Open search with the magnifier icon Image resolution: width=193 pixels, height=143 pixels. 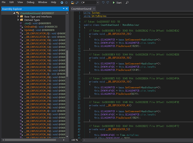point(127,3)
